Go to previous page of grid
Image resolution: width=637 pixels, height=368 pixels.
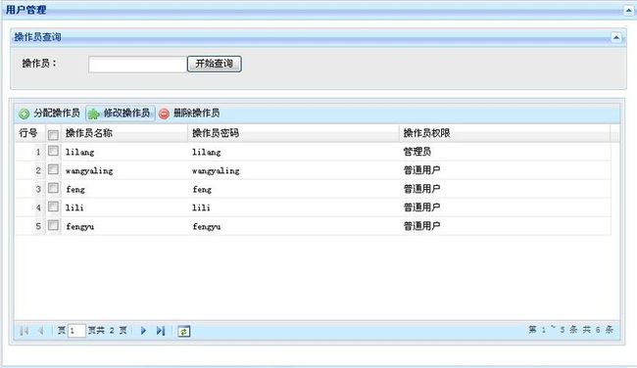[40, 331]
